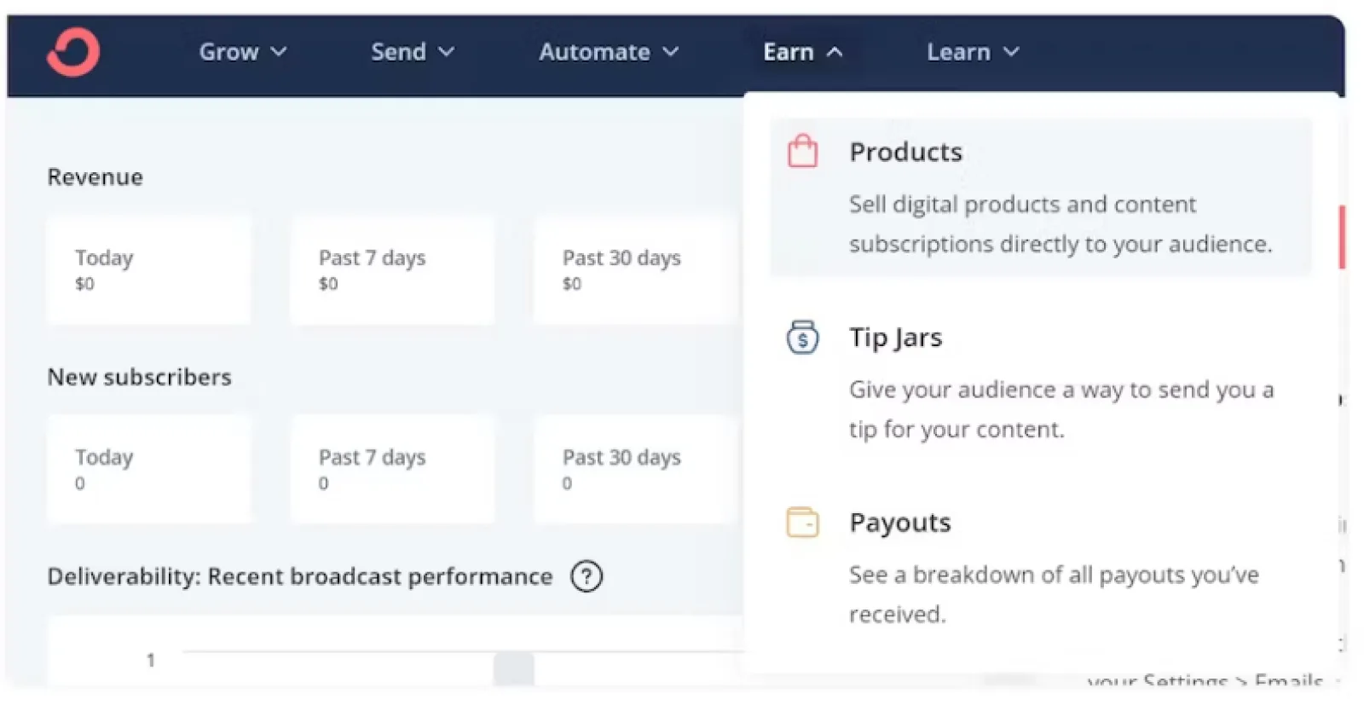The image size is (1364, 711).
Task: Select the Payouts menu entry
Action: point(899,523)
